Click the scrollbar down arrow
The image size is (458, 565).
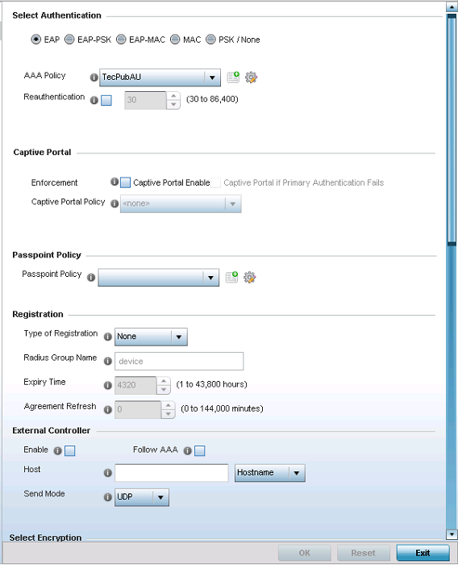[x=452, y=534]
